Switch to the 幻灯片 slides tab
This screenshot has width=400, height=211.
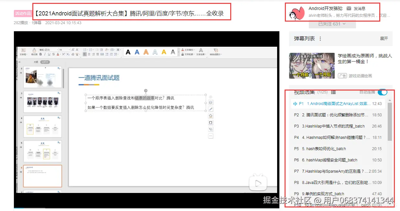click(x=45, y=62)
